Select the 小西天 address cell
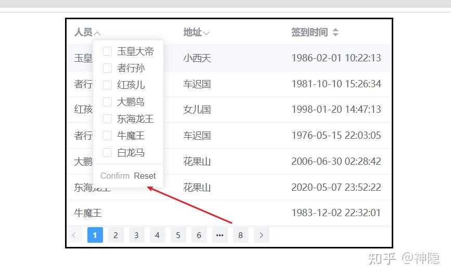Screen dimensions: 451x276 click(197, 58)
